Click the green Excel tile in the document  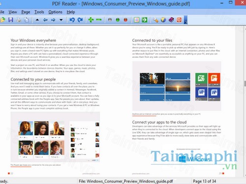tap(201, 80)
